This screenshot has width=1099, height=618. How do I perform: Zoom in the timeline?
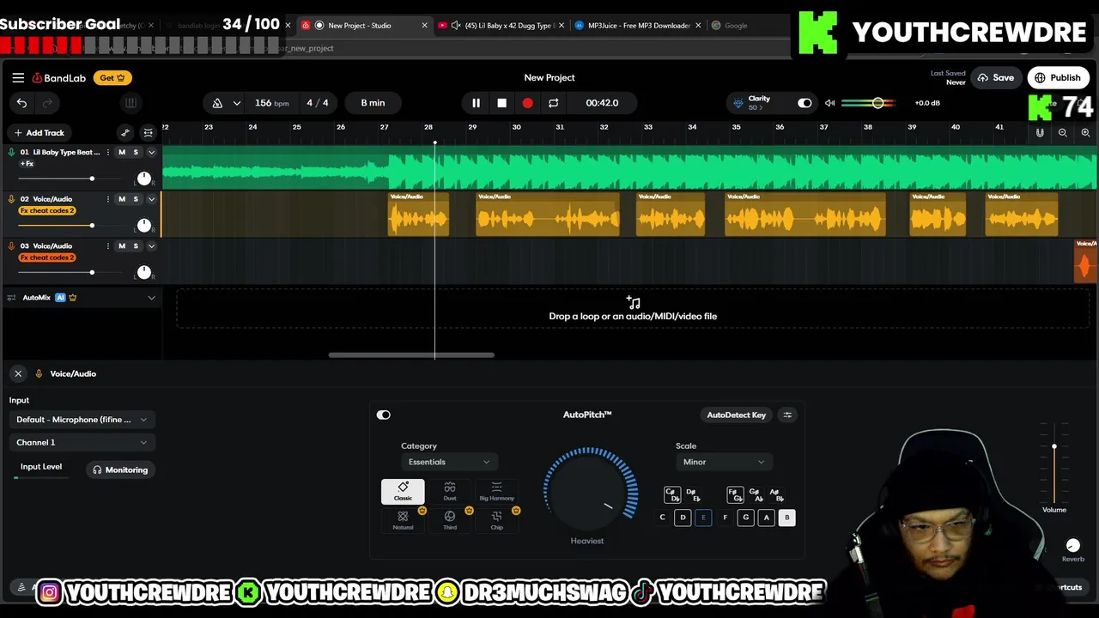coord(1085,133)
